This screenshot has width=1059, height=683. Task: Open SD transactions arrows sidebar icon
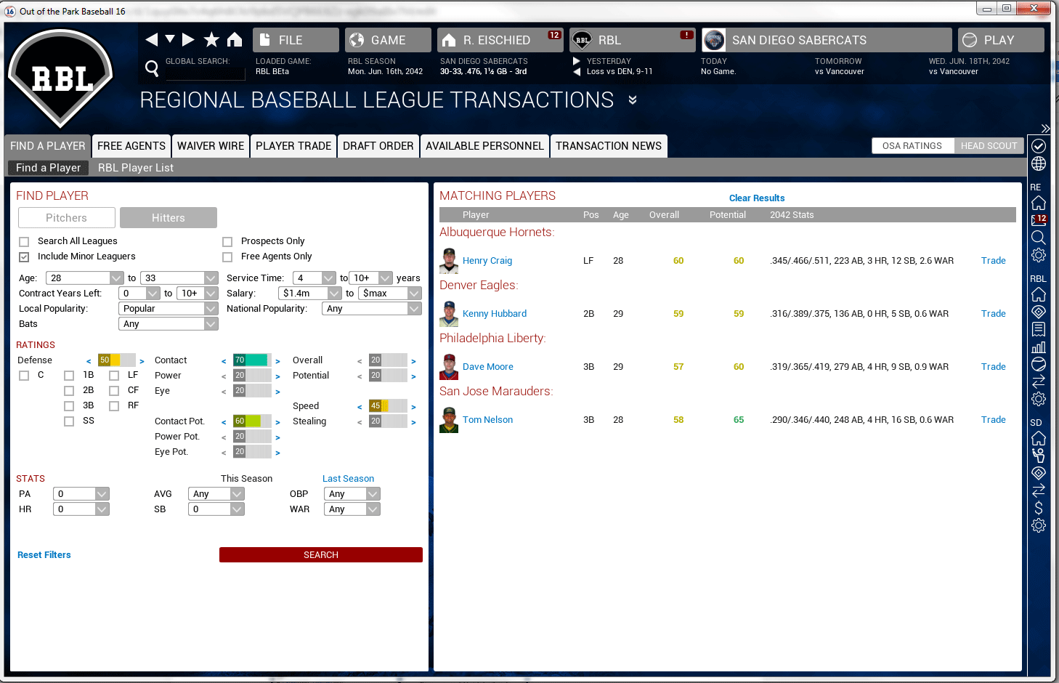coord(1039,490)
